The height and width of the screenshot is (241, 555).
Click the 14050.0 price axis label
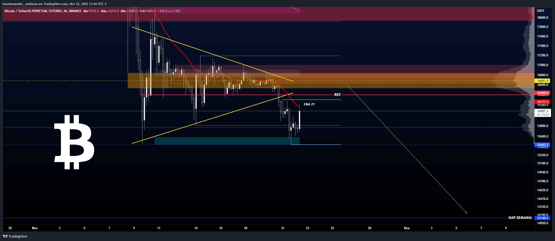point(543,223)
